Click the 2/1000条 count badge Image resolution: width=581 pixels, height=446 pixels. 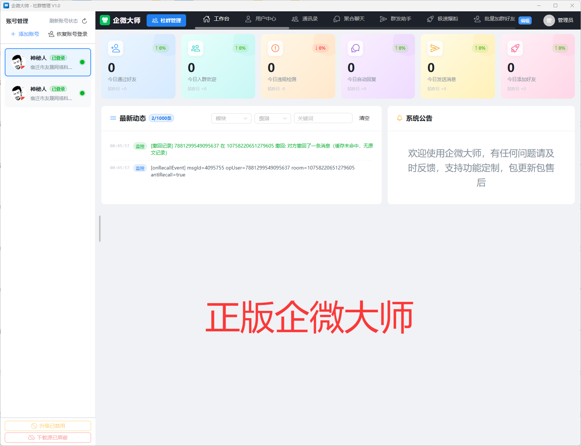tap(161, 118)
